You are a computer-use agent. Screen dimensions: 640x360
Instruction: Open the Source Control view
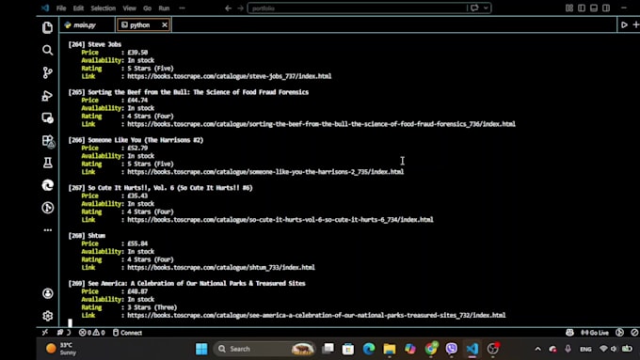47,72
